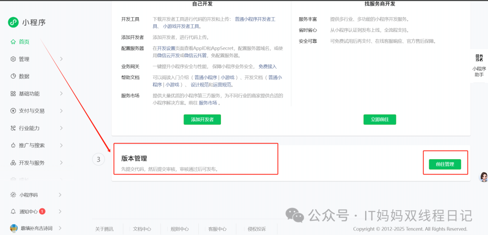Viewport: 488px width, 235px height.
Task: Open the 设计规范 link
Action: (200, 85)
